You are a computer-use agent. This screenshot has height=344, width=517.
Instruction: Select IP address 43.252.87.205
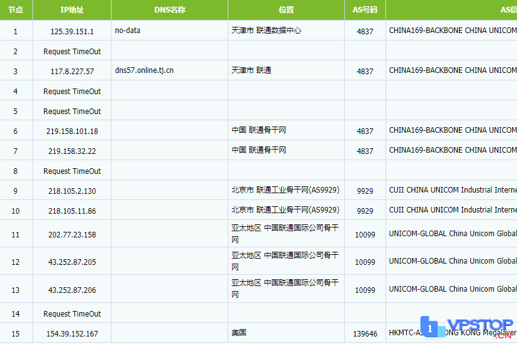pyautogui.click(x=72, y=262)
